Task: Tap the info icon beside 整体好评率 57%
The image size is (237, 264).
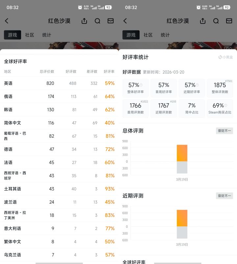Action: [141, 85]
